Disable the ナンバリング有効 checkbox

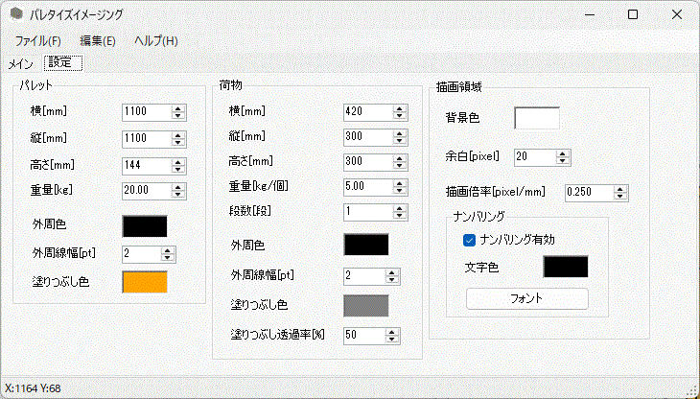470,240
